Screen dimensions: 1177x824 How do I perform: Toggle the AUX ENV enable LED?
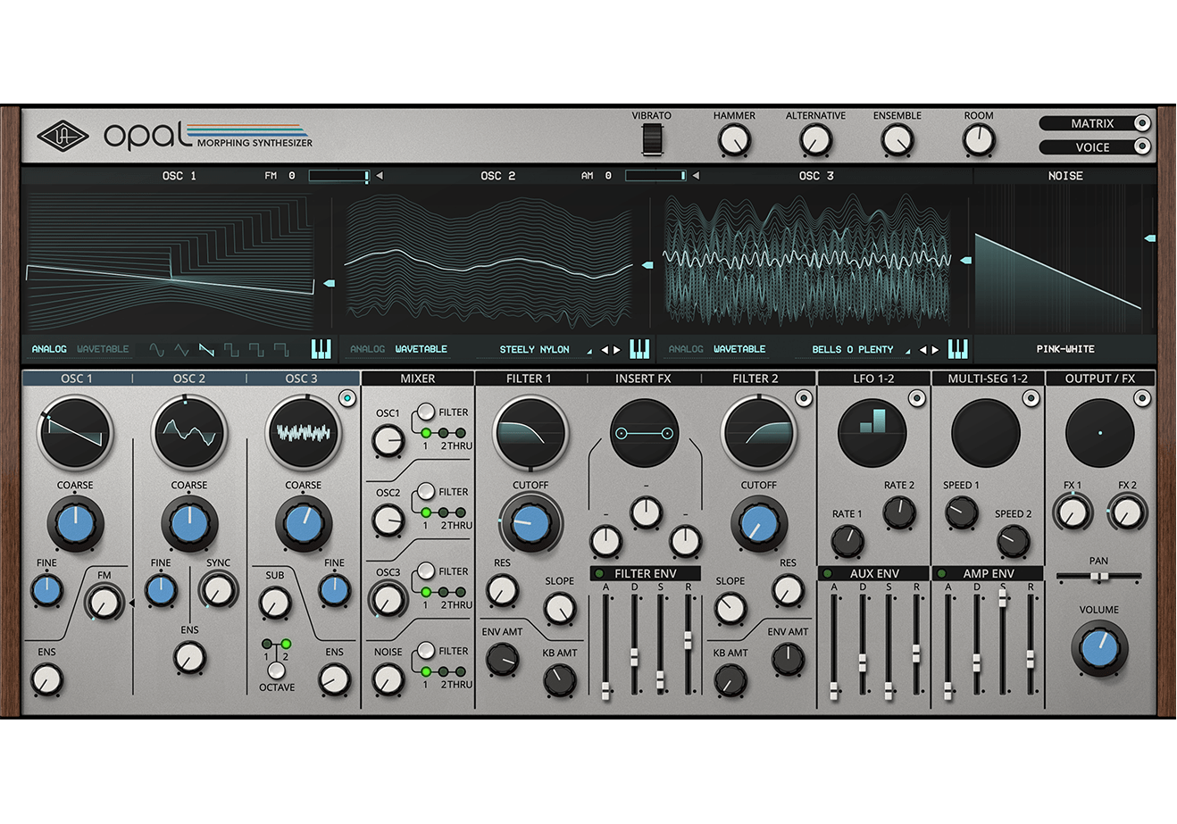[x=828, y=573]
